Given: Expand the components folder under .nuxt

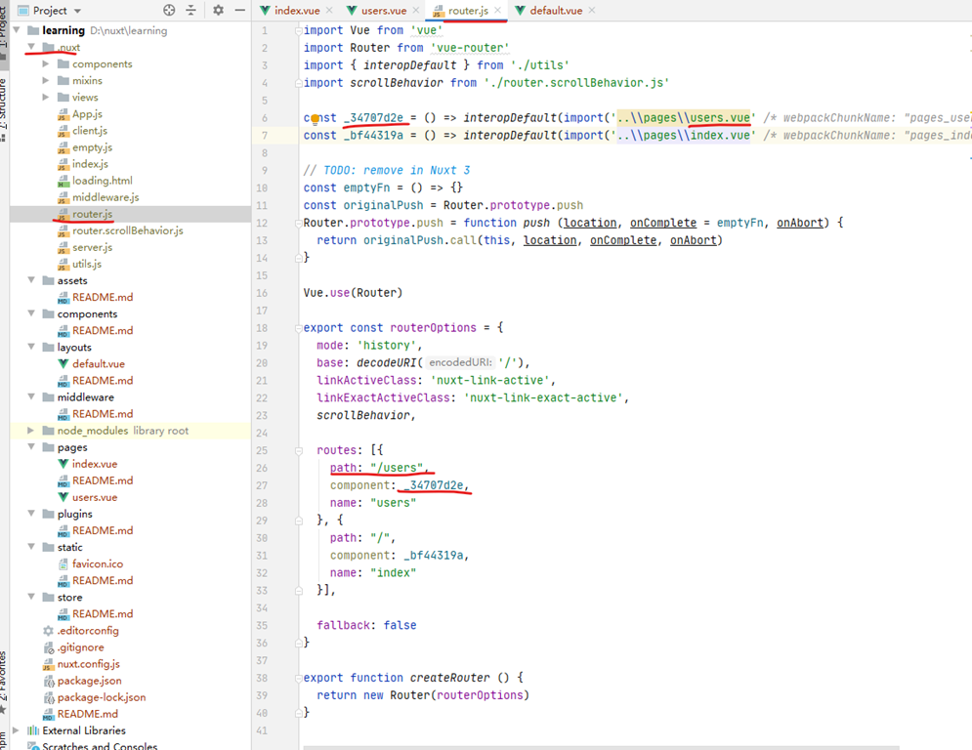Looking at the screenshot, I should pyautogui.click(x=45, y=63).
